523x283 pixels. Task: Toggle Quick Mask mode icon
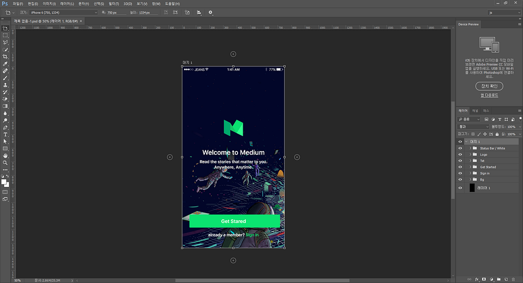coord(5,192)
